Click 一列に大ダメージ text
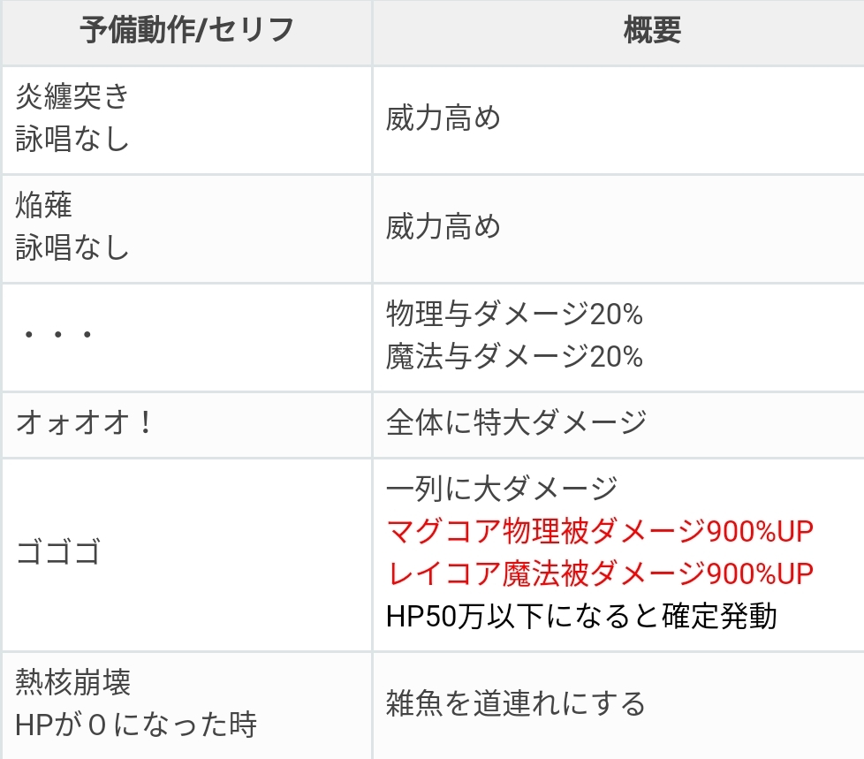 tap(502, 489)
